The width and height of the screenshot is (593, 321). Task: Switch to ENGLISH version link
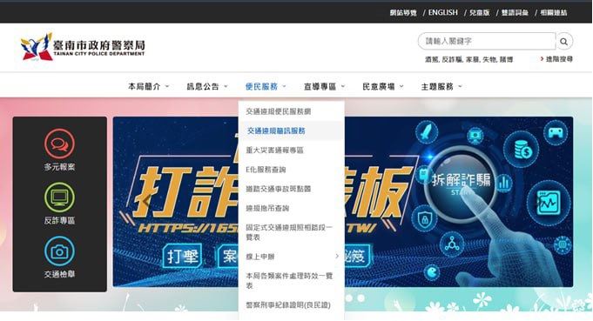(x=443, y=12)
